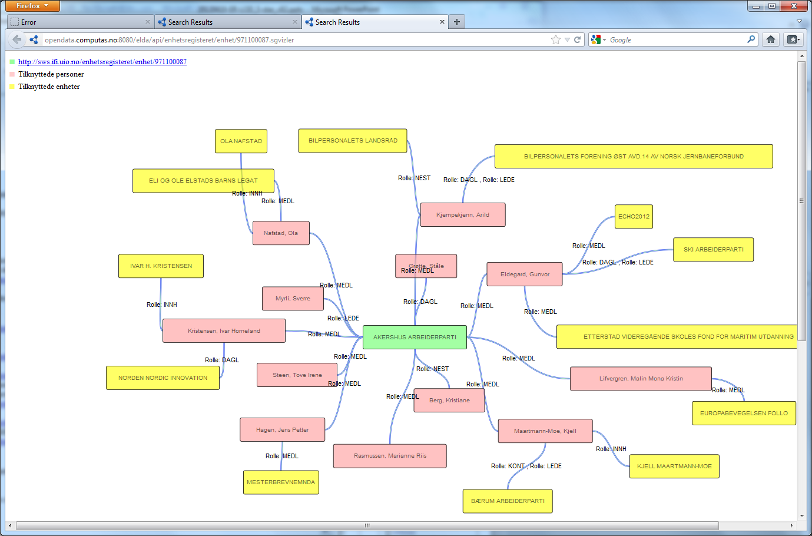Maximize the Firefox window
The image size is (812, 536).
(x=772, y=6)
